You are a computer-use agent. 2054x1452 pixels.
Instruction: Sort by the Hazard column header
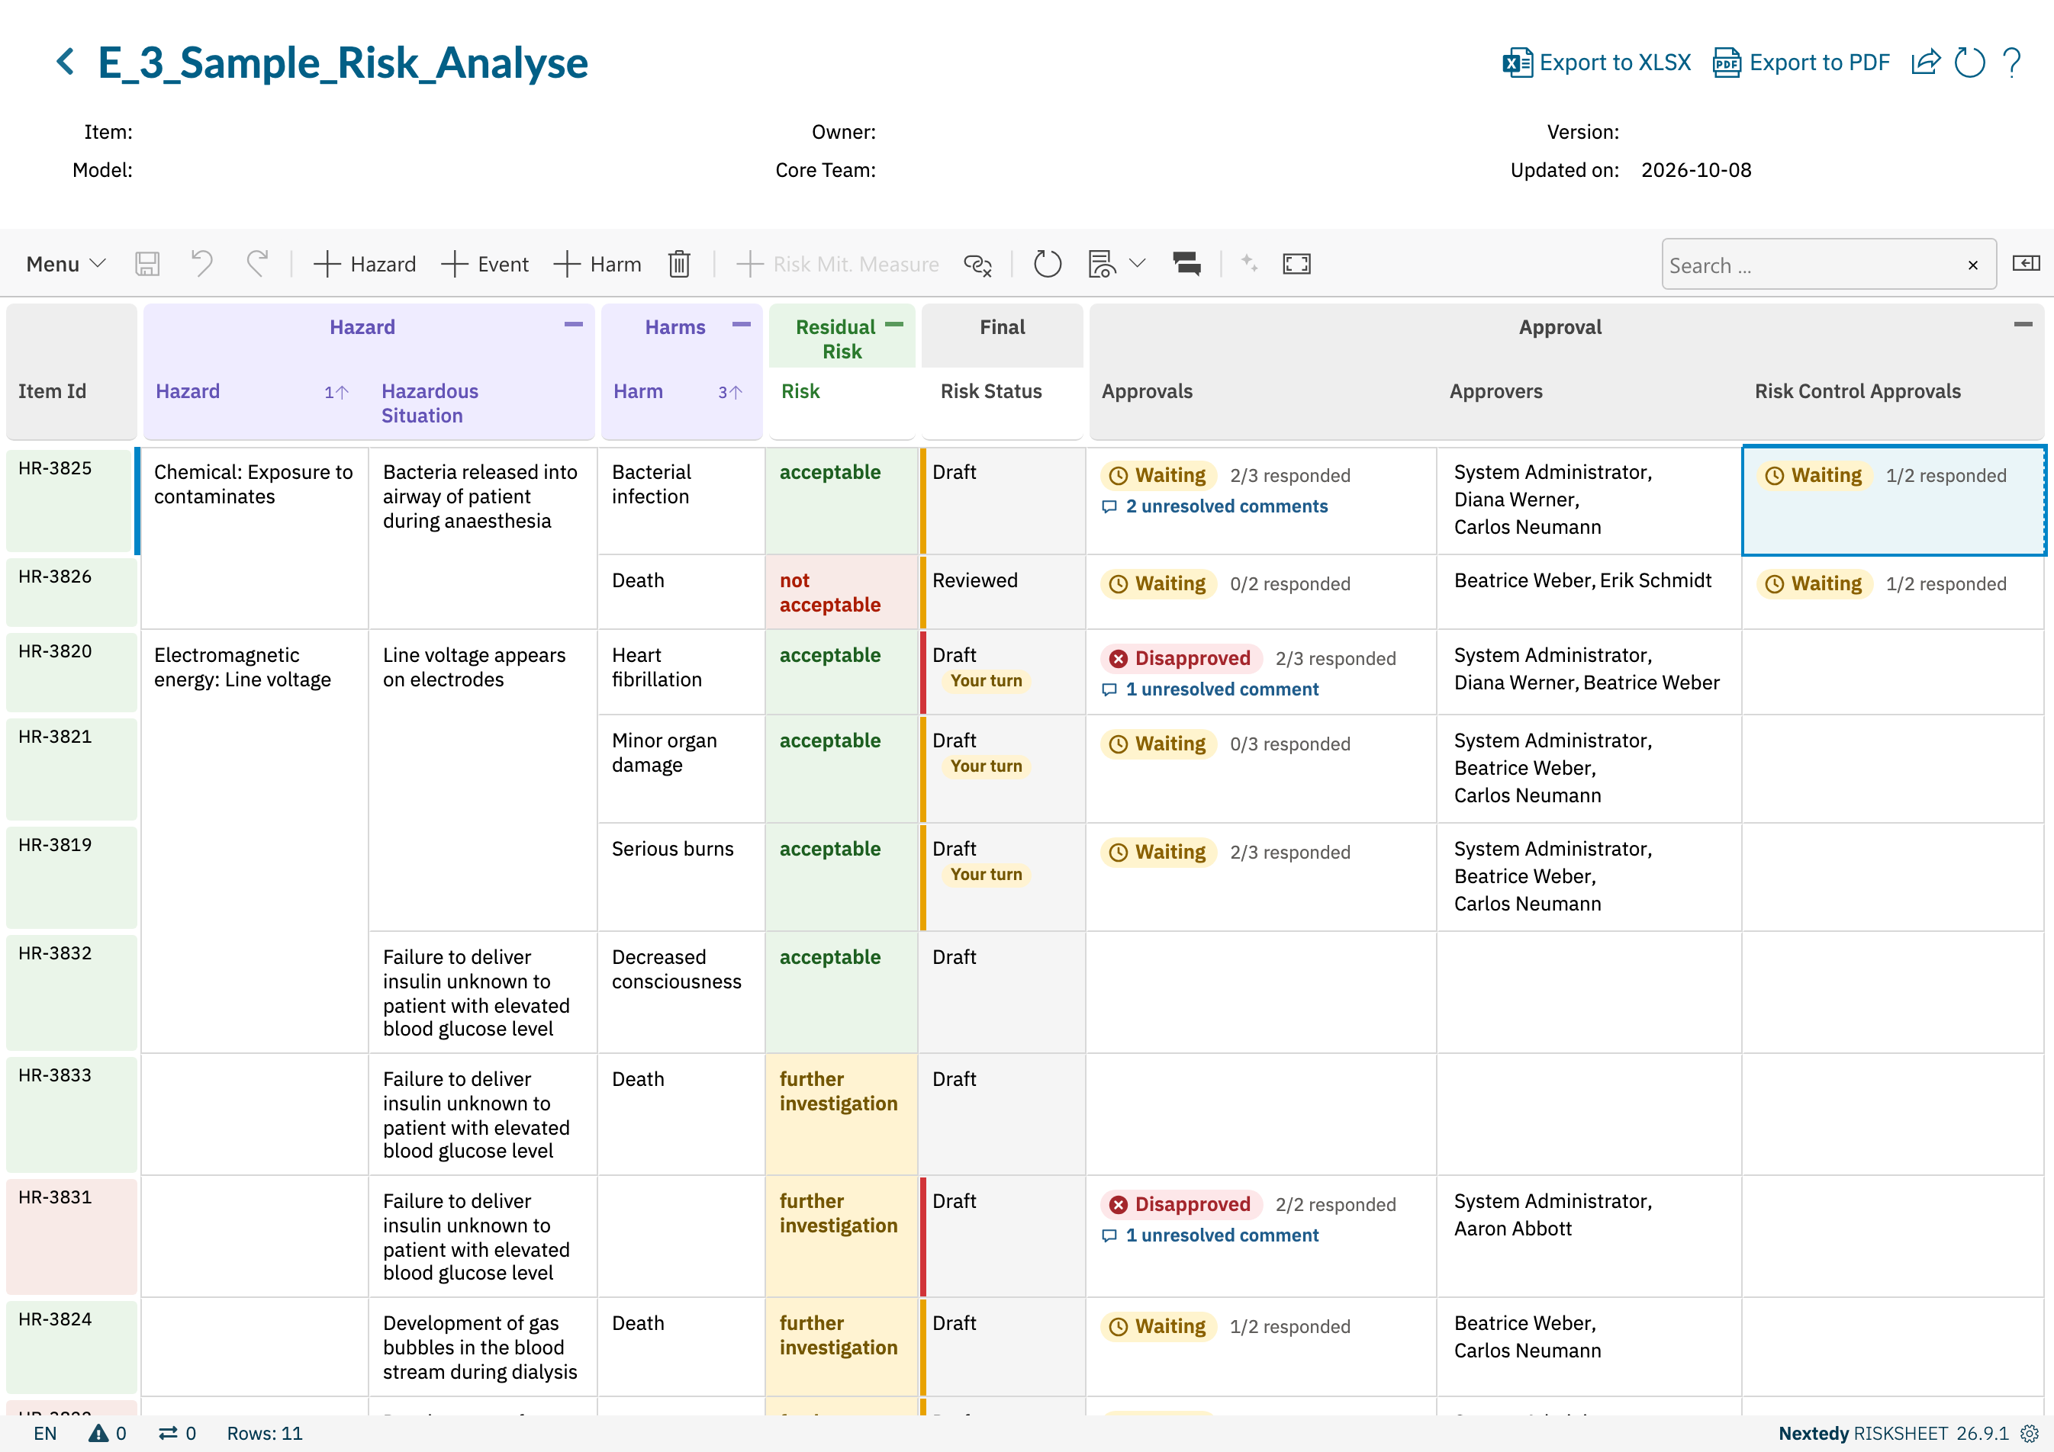click(x=188, y=392)
